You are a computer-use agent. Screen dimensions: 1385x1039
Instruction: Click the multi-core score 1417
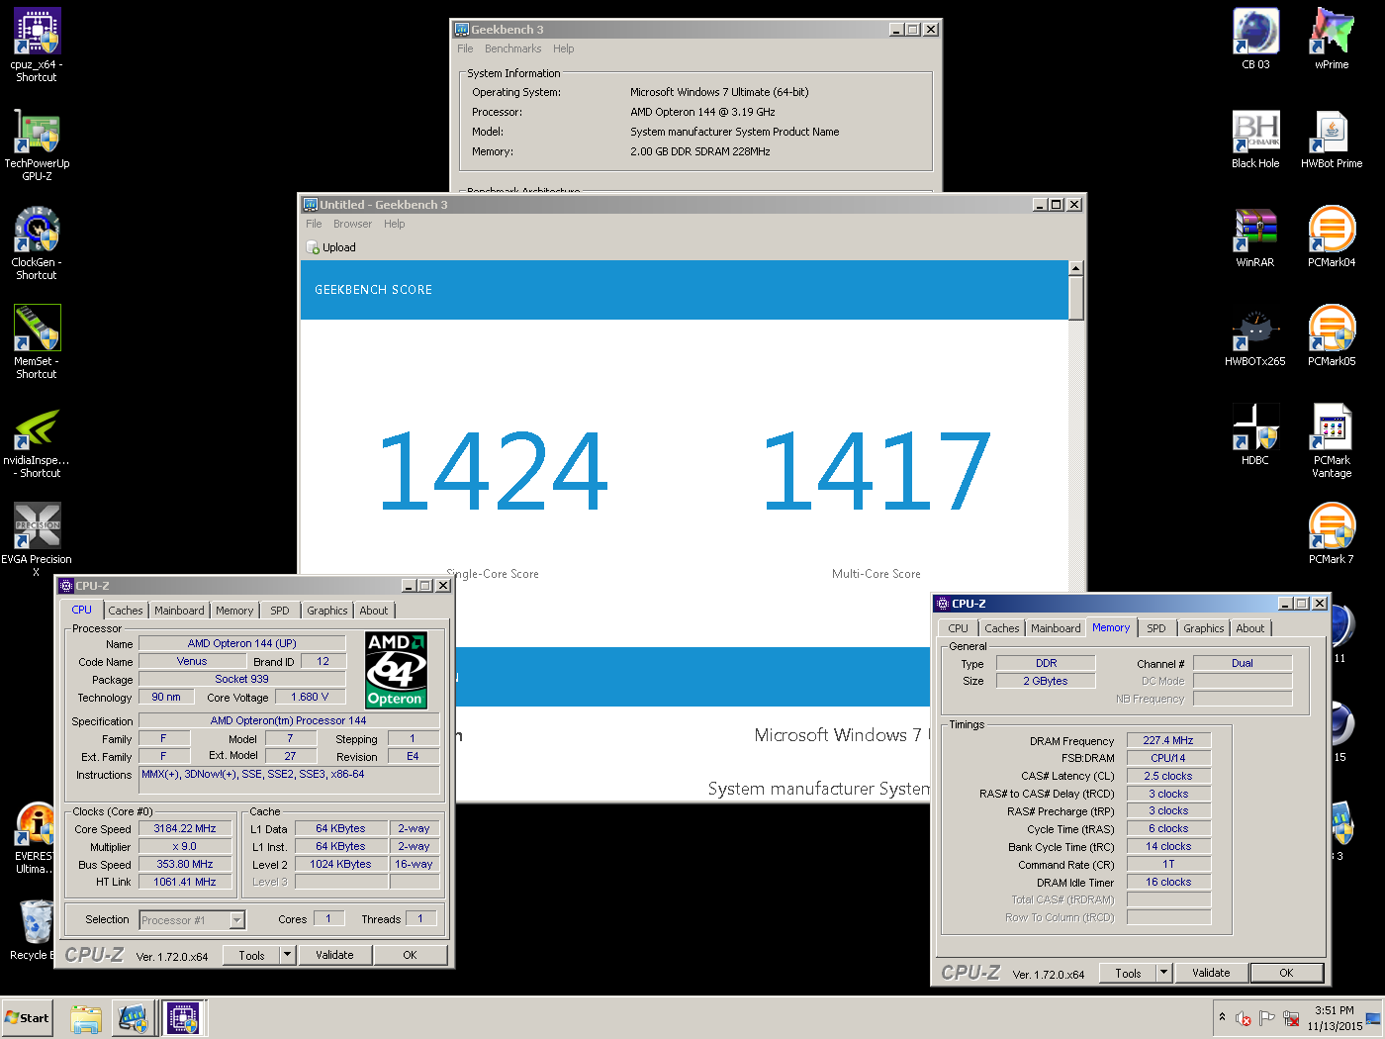877,471
